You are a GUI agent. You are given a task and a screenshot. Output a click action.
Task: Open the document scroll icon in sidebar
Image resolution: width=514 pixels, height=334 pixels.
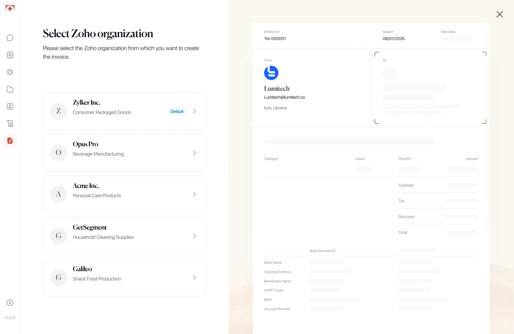tap(10, 123)
